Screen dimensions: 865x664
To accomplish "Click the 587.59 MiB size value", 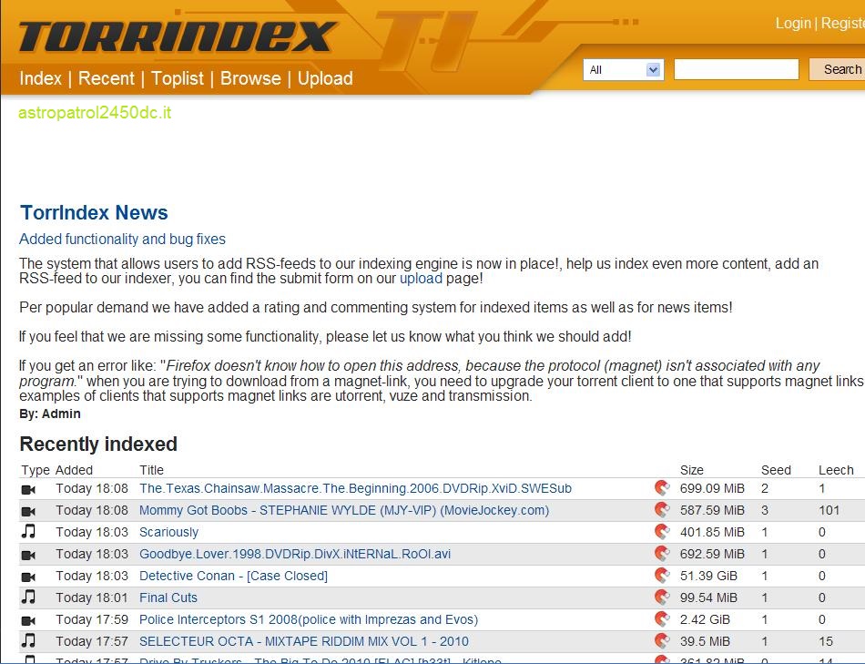I will (x=712, y=510).
